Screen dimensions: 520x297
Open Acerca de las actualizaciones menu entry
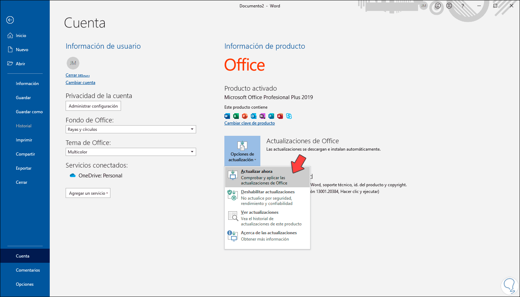pos(267,236)
